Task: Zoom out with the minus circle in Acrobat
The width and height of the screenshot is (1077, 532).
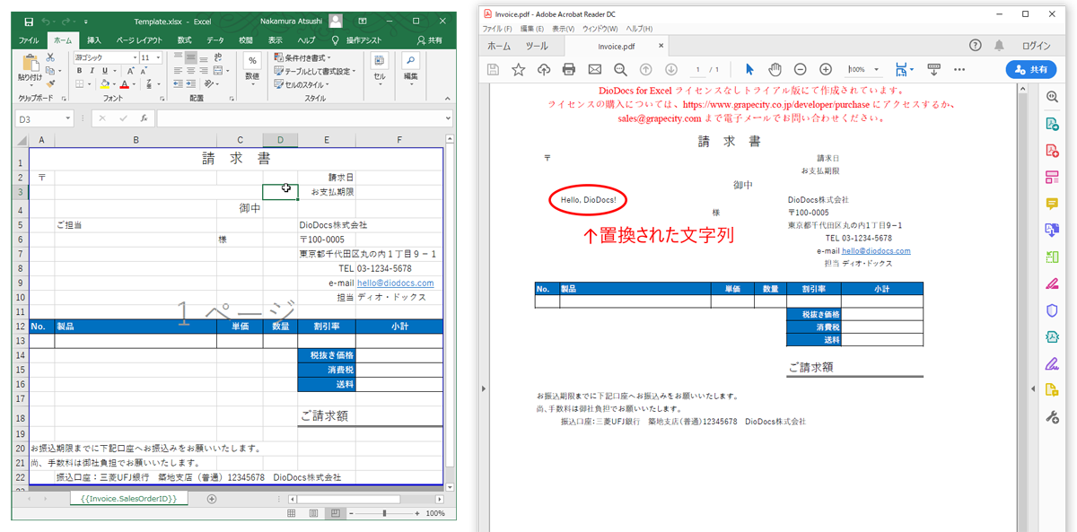Action: pos(800,69)
